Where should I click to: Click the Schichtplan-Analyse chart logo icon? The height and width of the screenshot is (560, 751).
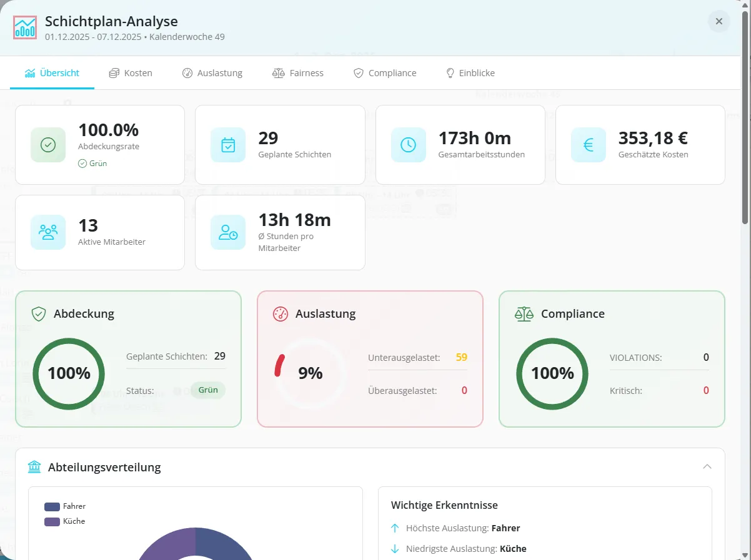pos(24,27)
